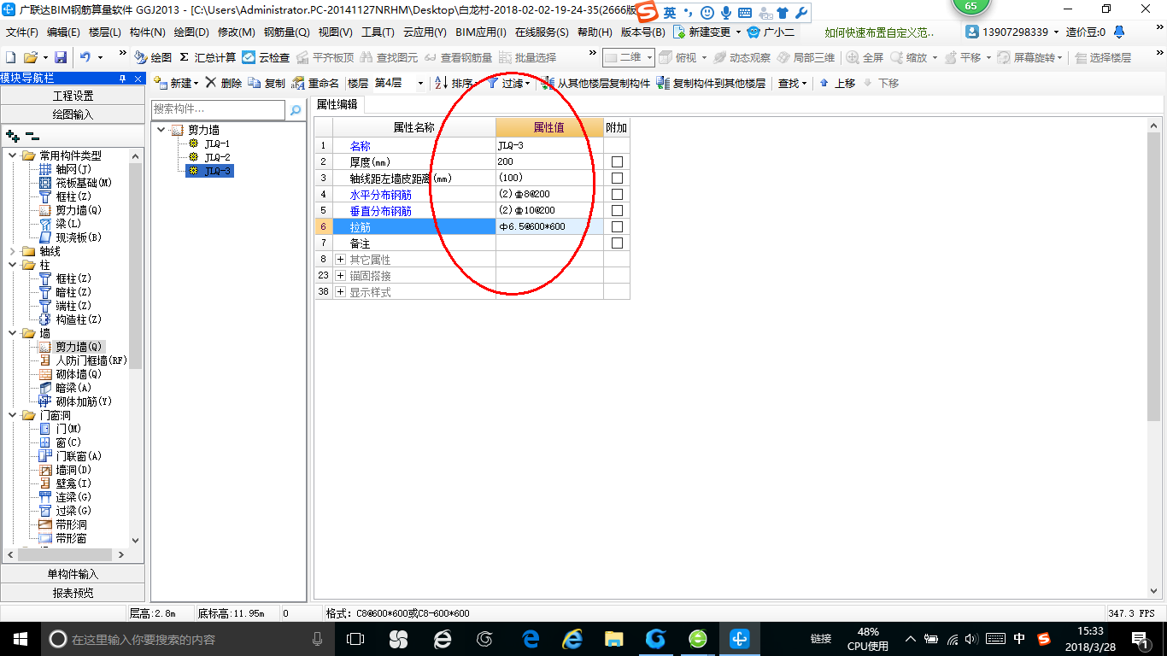Click the search magnifier beside 搜索构件
Image resolution: width=1167 pixels, height=656 pixels.
click(296, 110)
